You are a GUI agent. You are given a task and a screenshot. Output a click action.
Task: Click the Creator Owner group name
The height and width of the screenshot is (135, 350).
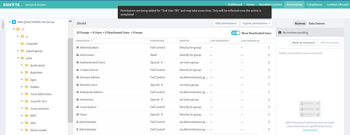[89, 70]
